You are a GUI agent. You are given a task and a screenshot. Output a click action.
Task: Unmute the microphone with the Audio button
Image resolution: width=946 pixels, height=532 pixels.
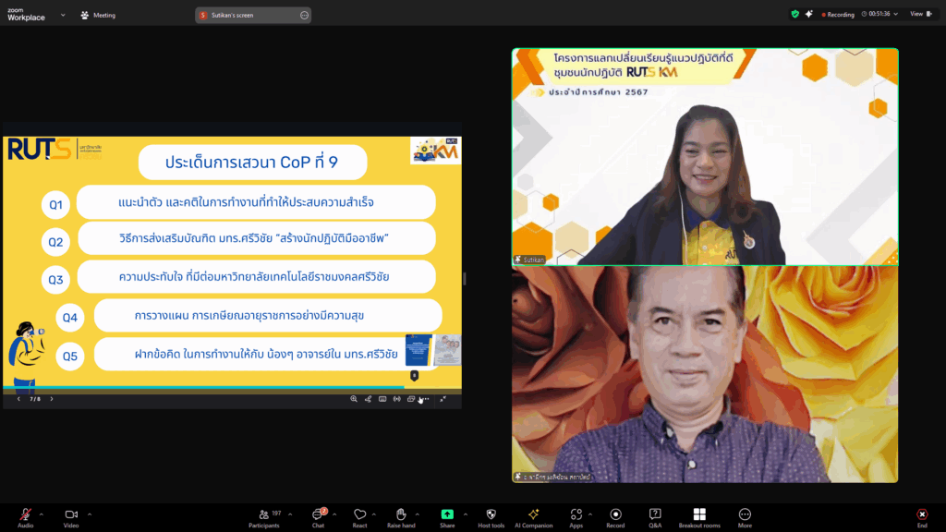pos(25,517)
